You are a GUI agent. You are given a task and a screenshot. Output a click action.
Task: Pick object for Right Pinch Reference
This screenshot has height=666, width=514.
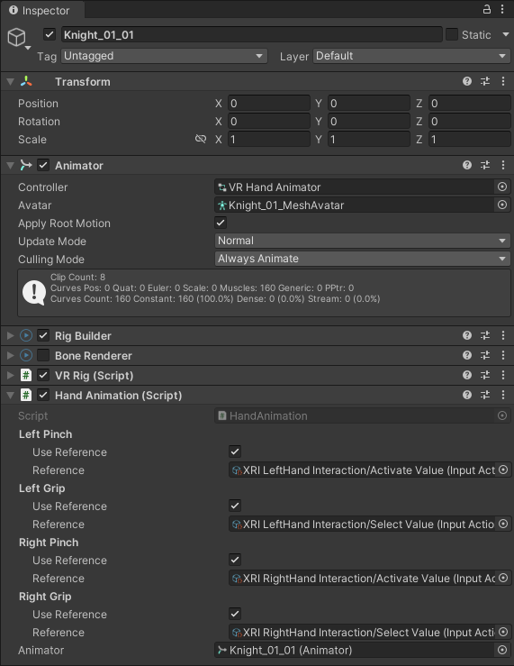point(503,578)
